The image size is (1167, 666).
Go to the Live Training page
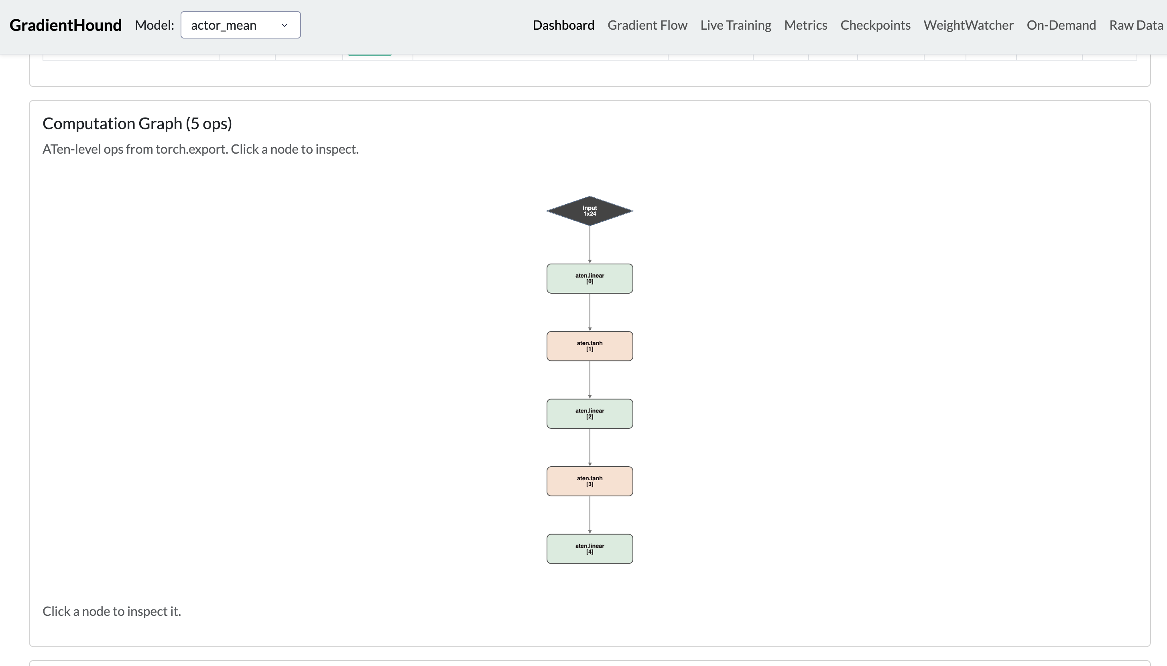[736, 25]
